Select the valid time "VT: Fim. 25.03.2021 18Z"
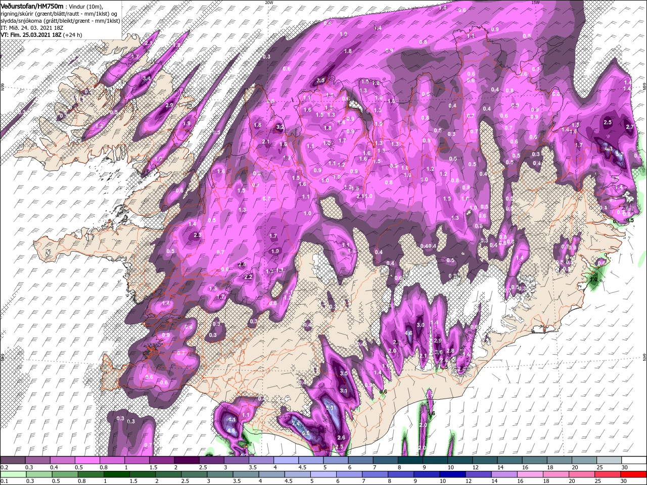Image resolution: width=647 pixels, height=485 pixels. click(31, 35)
